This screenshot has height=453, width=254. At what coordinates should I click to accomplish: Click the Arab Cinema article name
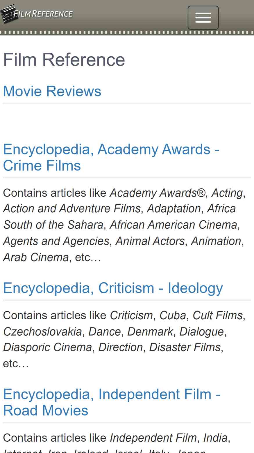point(36,258)
